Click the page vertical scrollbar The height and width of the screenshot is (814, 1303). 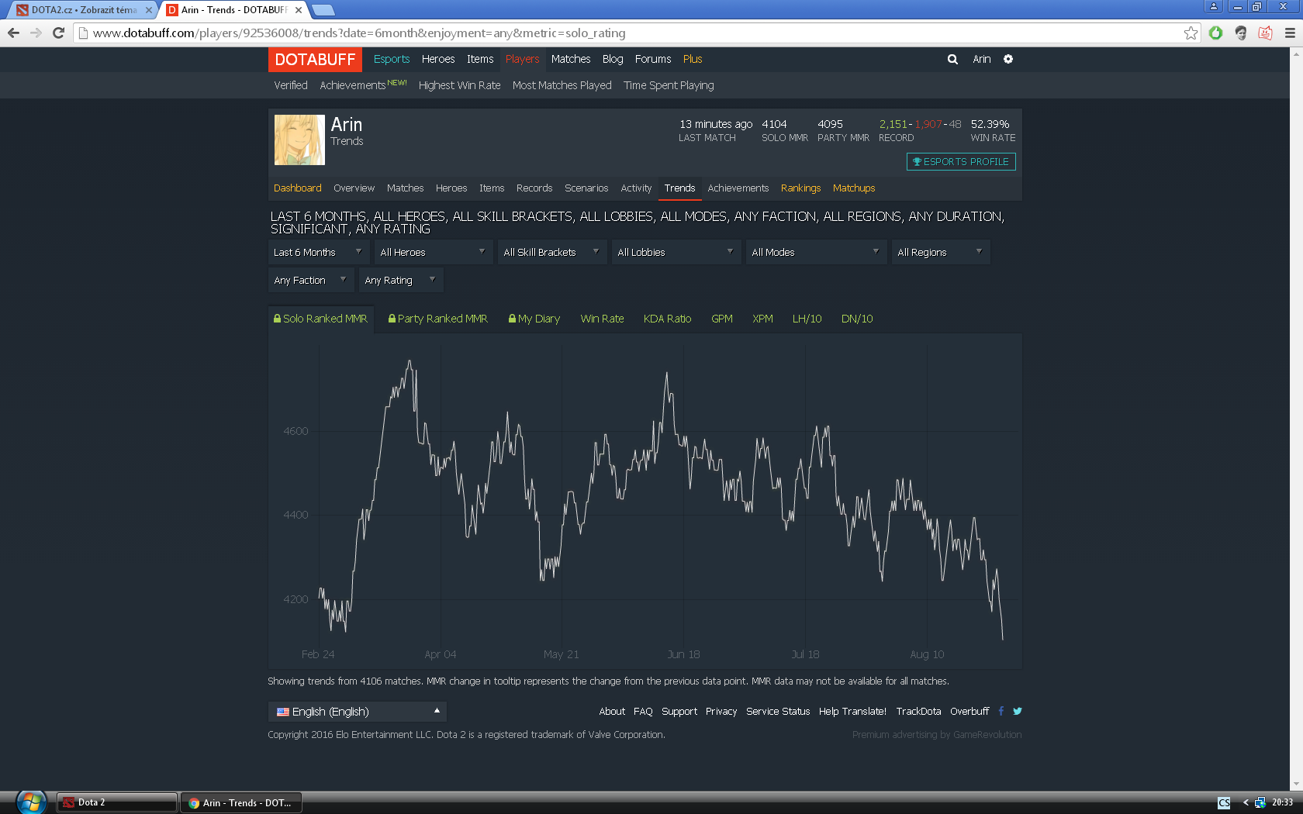click(1296, 419)
